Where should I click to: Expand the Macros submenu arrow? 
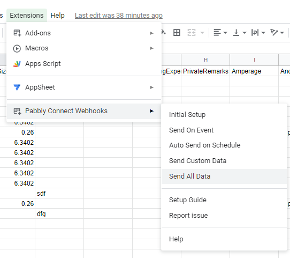pos(151,48)
